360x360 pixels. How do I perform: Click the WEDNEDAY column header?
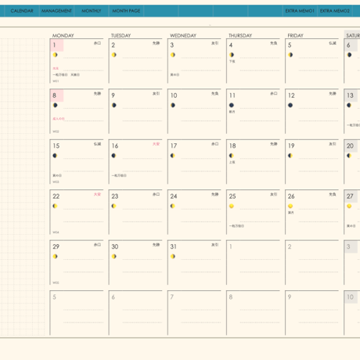(183, 35)
